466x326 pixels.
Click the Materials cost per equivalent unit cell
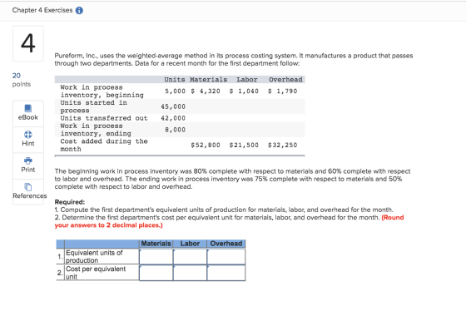pyautogui.click(x=156, y=273)
